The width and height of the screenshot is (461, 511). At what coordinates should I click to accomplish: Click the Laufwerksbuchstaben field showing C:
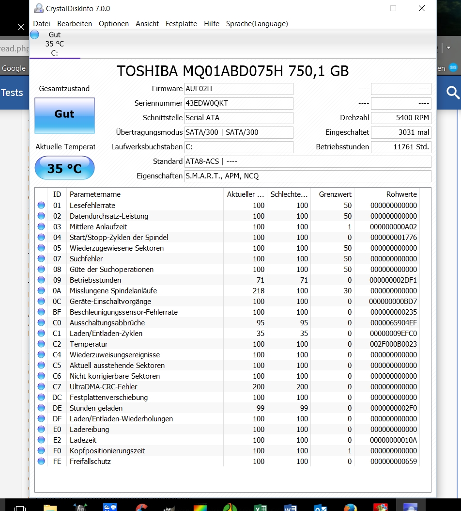tap(239, 146)
